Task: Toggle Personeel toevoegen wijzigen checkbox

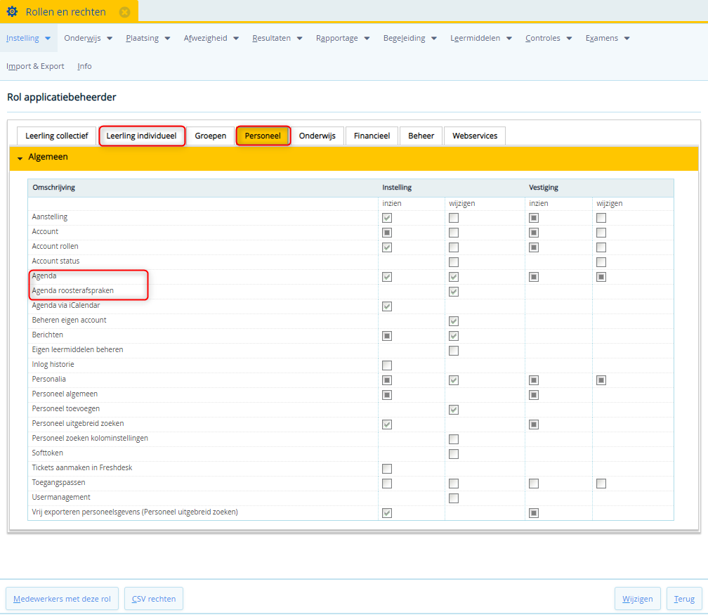Action: coord(454,410)
